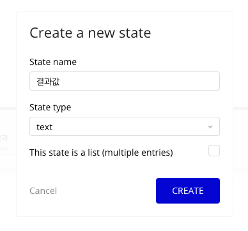Dismiss the dialog via the gray Cancel text
The height and width of the screenshot is (231, 248).
tap(43, 191)
